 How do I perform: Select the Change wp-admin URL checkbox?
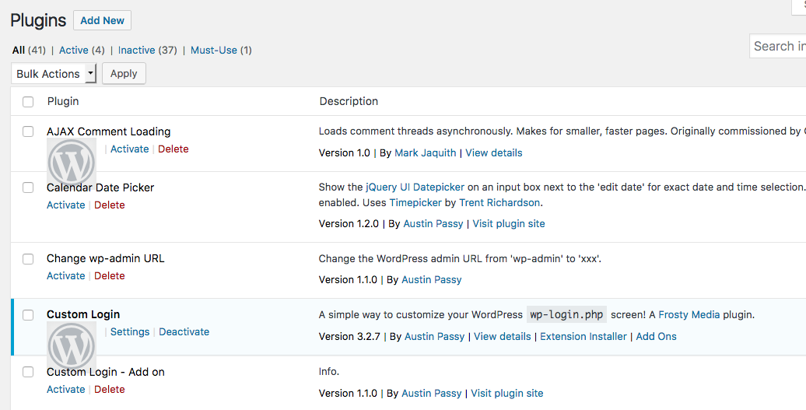point(28,258)
